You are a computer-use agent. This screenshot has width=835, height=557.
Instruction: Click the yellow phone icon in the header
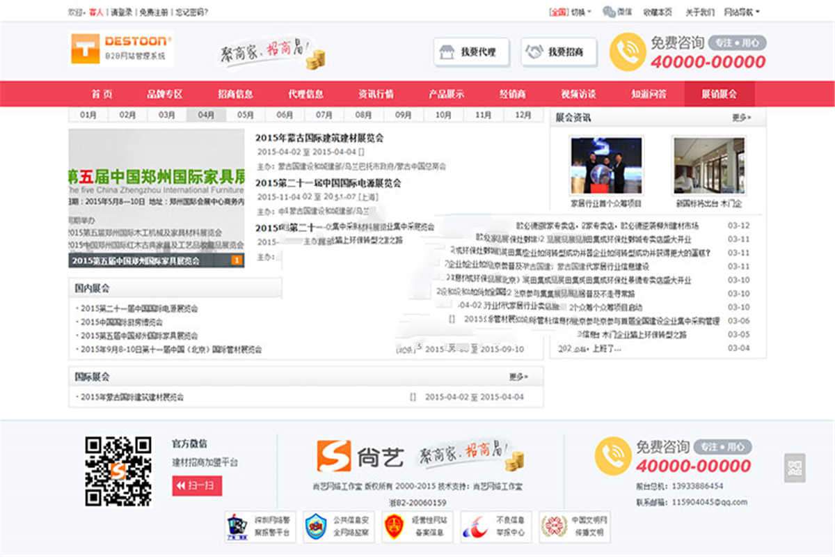pos(627,52)
